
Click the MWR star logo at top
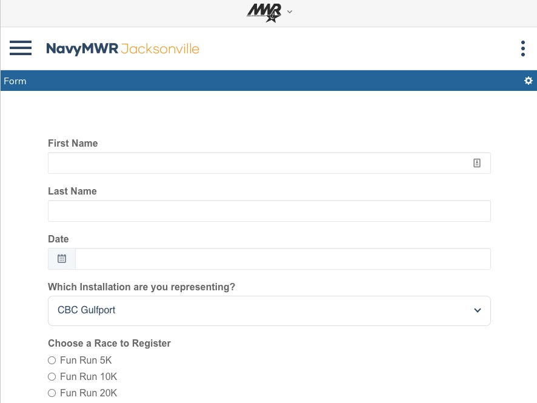click(x=264, y=12)
